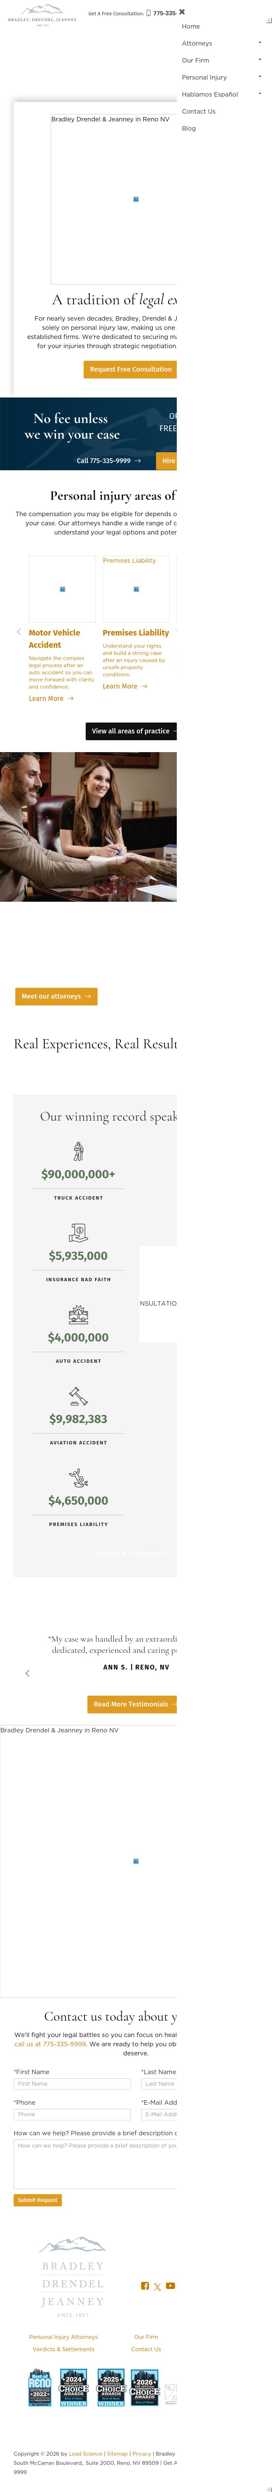272x2492 pixels.
Task: Open the Contact Us menu item
Action: pyautogui.click(x=199, y=111)
